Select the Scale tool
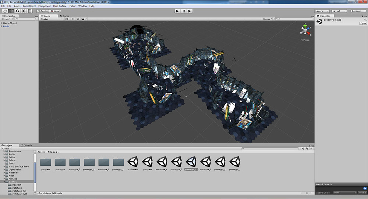Screen dimensions: 368x199 coord(24,11)
